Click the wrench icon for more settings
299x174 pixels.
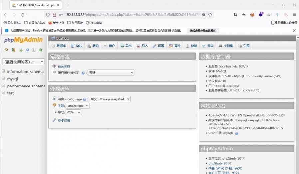coord(54,120)
